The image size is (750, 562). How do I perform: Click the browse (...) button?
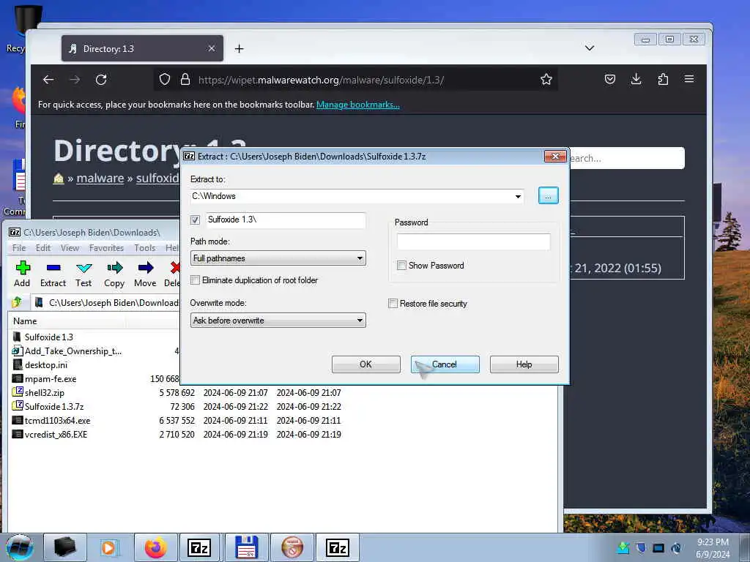tap(548, 196)
